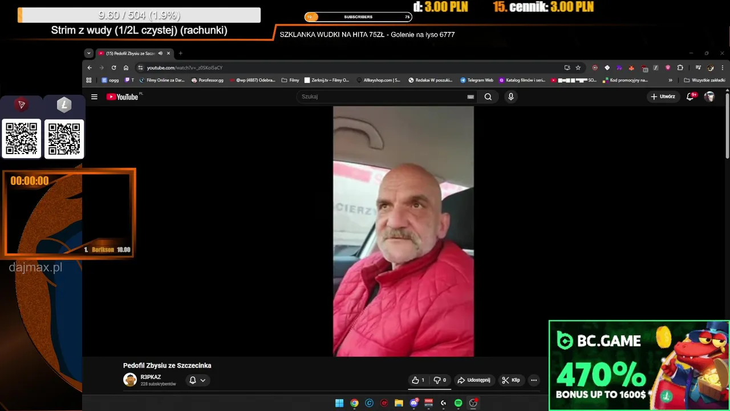Open the YouTube hamburger guide menu
Screen dimensions: 730x411
pos(94,97)
